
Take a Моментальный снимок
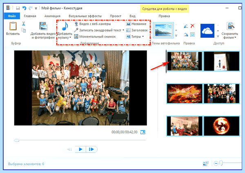pyautogui.click(x=95, y=36)
